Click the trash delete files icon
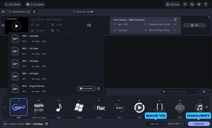This screenshot has height=128, width=212. pyautogui.click(x=34, y=12)
